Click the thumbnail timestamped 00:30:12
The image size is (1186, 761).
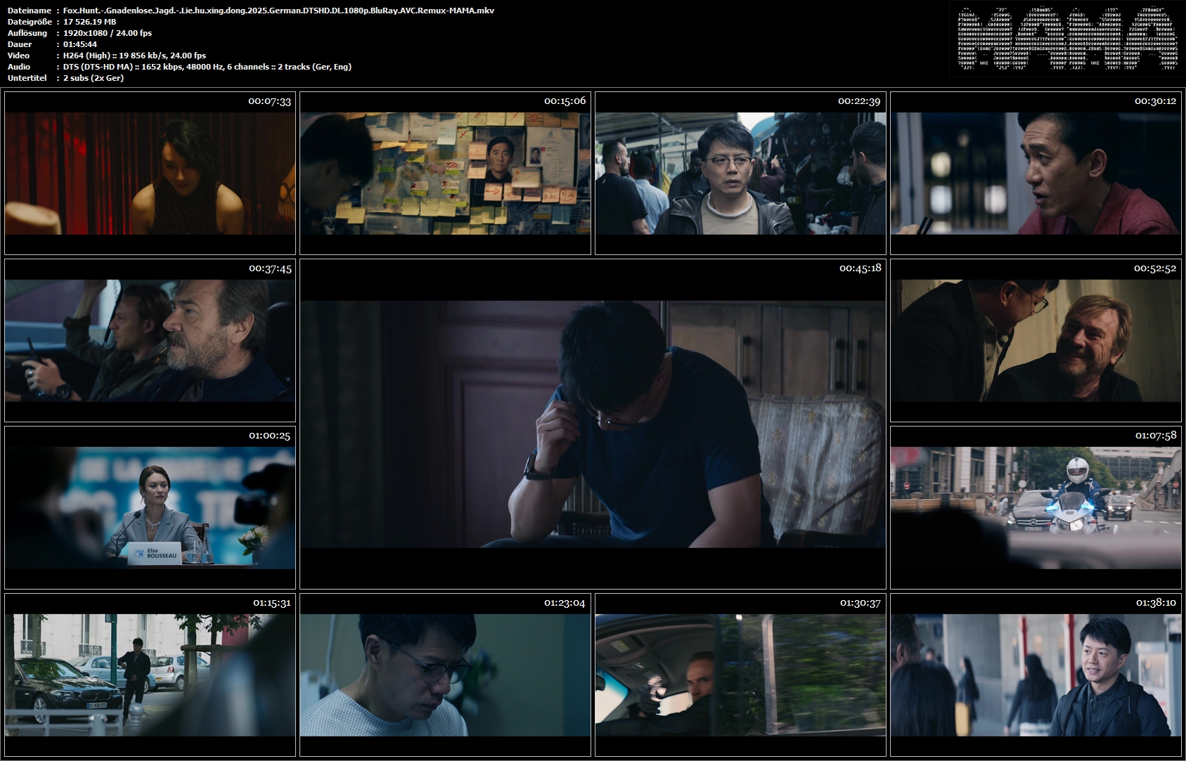(x=1036, y=173)
